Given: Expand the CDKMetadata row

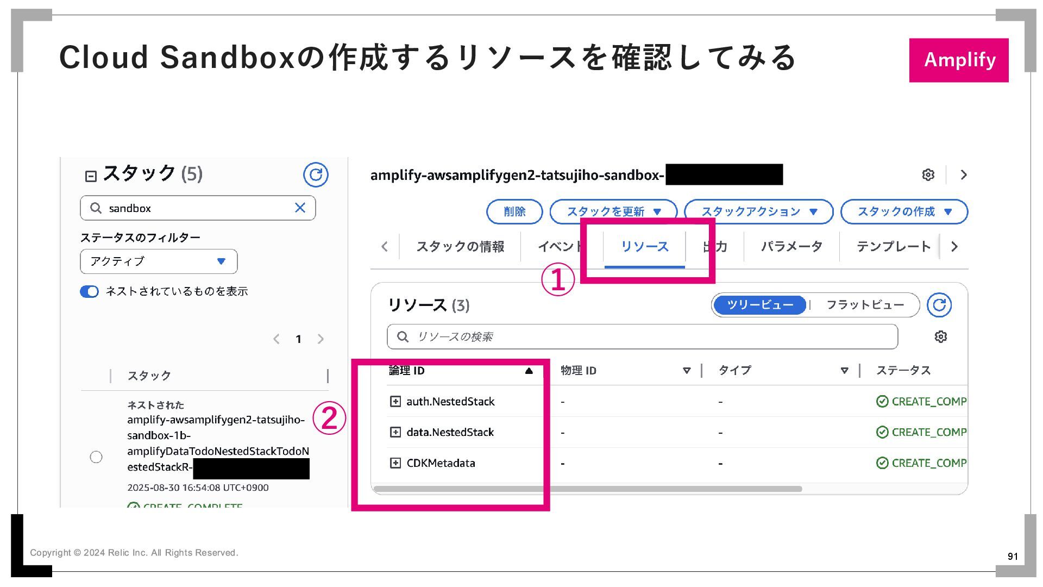Looking at the screenshot, I should click(x=395, y=464).
